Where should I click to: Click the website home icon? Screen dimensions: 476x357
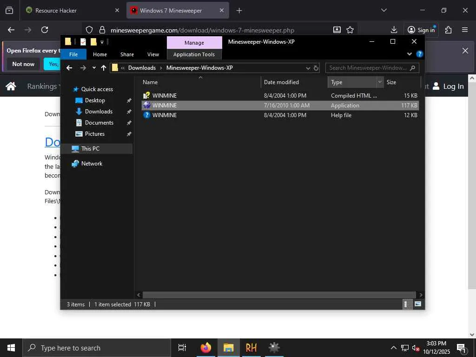click(11, 86)
